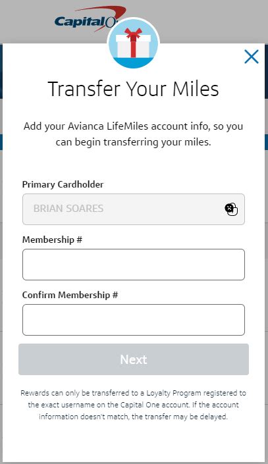
Task: Click the red bow on the gift
Action: [x=133, y=34]
